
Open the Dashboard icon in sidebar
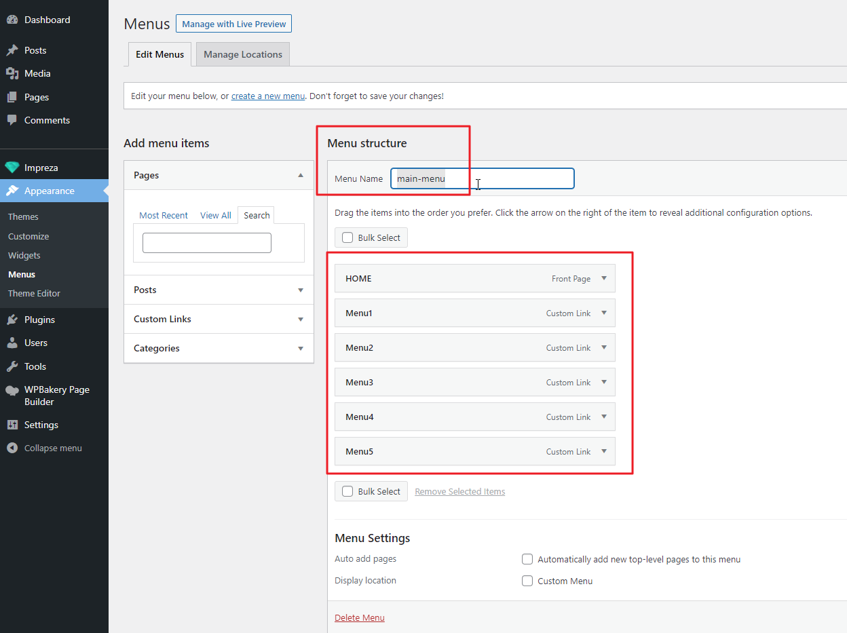coord(12,20)
